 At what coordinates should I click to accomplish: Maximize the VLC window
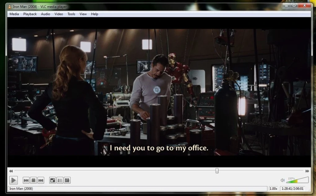coord(294,6)
